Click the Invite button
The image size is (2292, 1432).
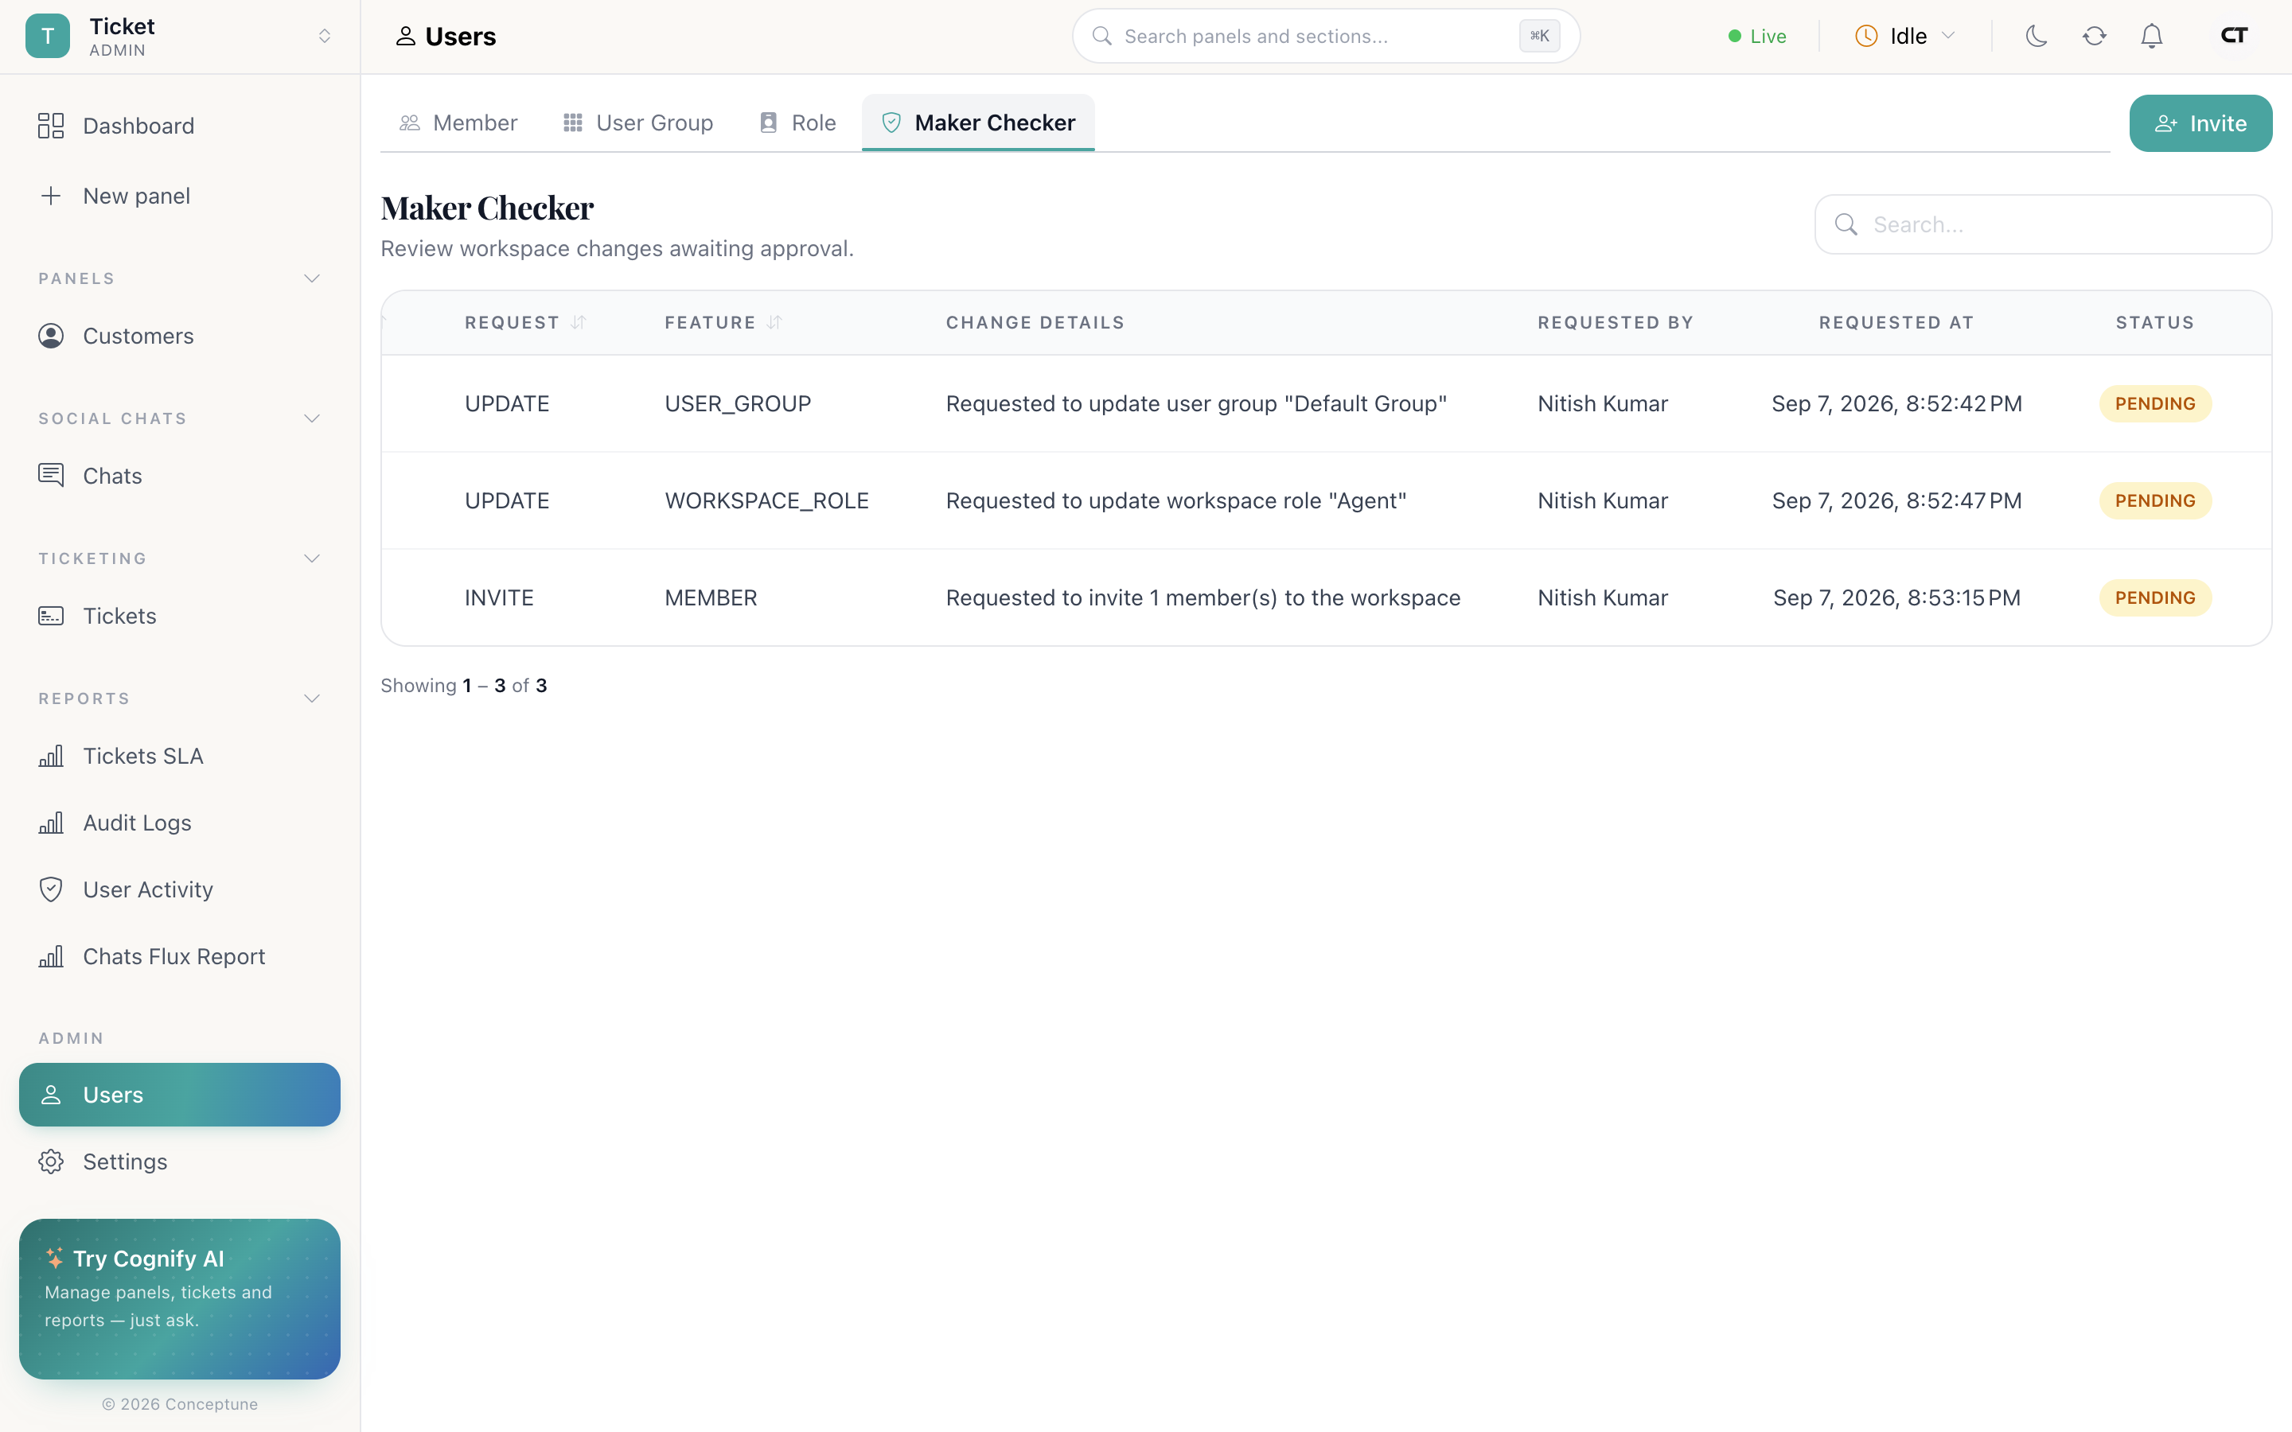(2200, 123)
